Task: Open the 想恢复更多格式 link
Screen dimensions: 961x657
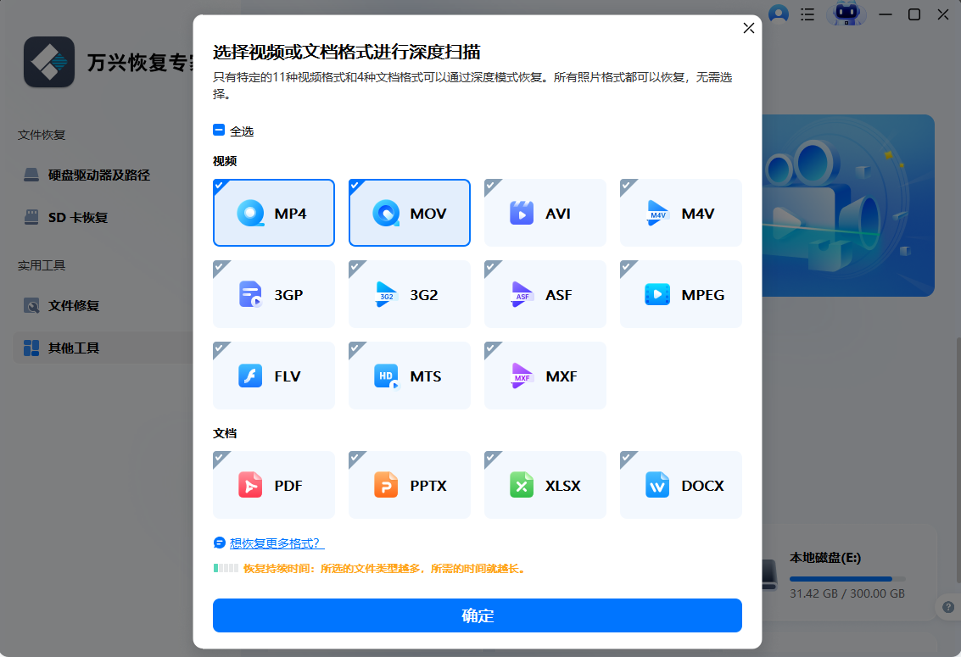Action: (x=274, y=543)
